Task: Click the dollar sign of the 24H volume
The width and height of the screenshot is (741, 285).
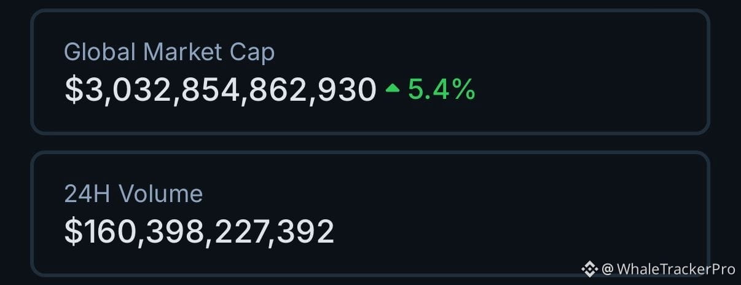Action: pos(73,232)
